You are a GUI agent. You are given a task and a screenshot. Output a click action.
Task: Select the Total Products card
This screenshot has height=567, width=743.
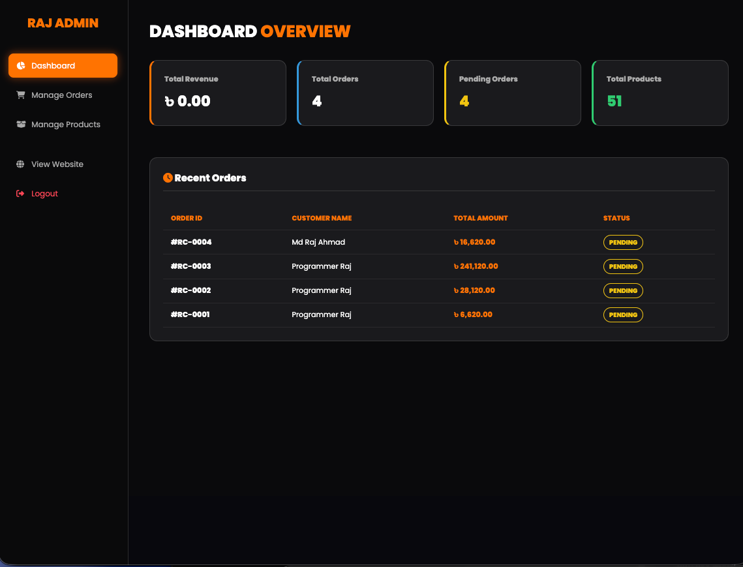[x=660, y=93]
